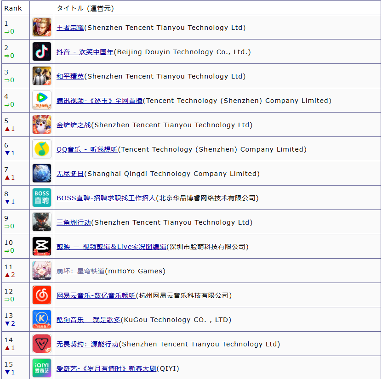The image size is (382, 379).
Task: Click the 和平精英 game icon
Action: click(42, 76)
